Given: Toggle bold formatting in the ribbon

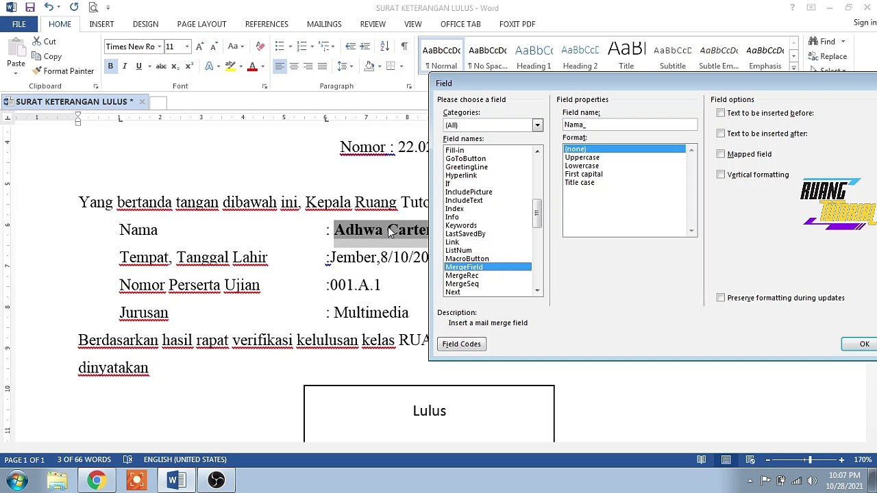Looking at the screenshot, I should (110, 66).
